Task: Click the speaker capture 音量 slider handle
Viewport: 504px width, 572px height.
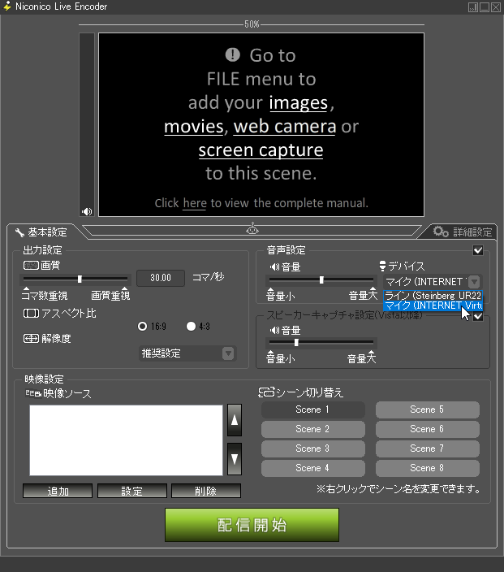Action: coord(296,343)
